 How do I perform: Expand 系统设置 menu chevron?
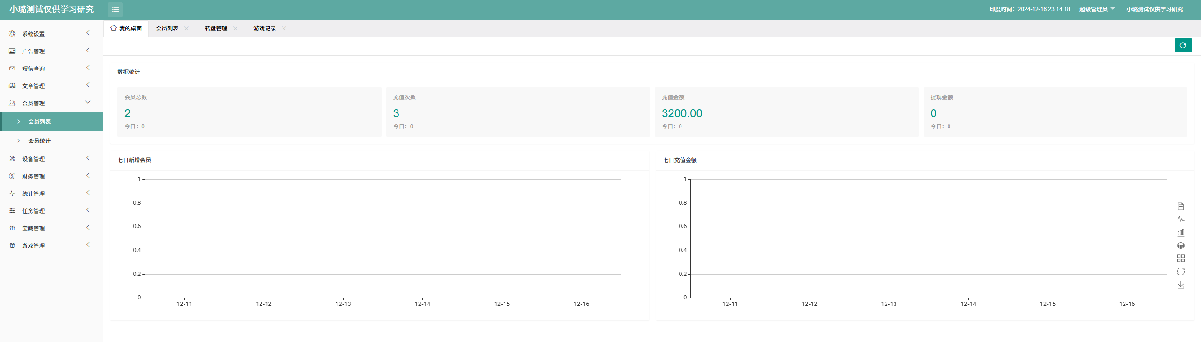(88, 33)
